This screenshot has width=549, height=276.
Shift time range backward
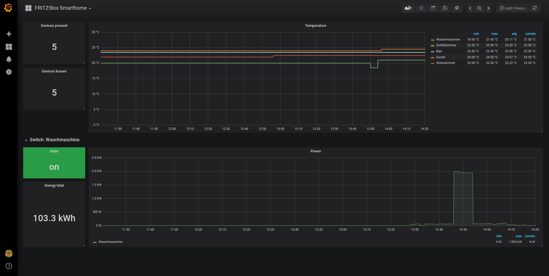[x=470, y=8]
